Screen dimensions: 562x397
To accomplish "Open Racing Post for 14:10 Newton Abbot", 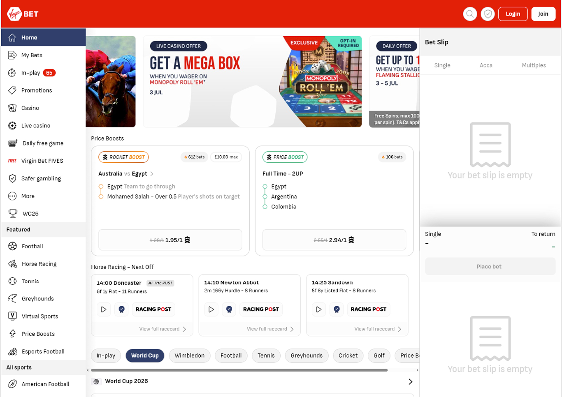I will pos(261,309).
